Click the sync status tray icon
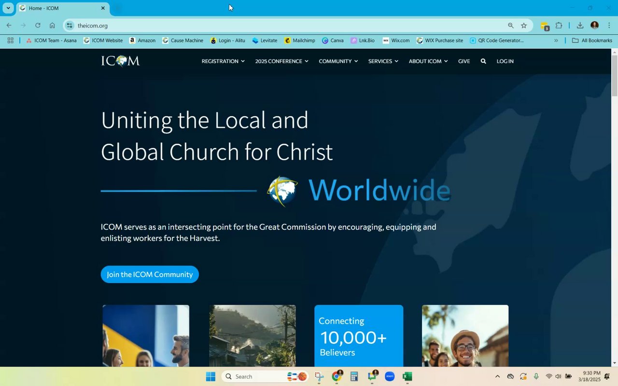Screen dimensions: 618x386 point(523,376)
